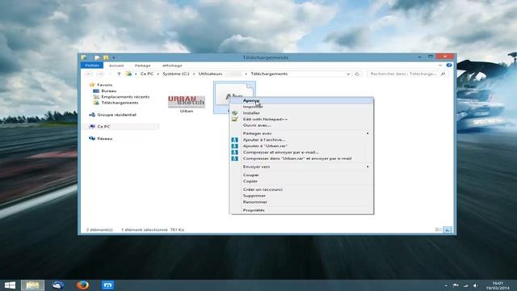Open Téléchargements under Favoris

tap(120, 103)
